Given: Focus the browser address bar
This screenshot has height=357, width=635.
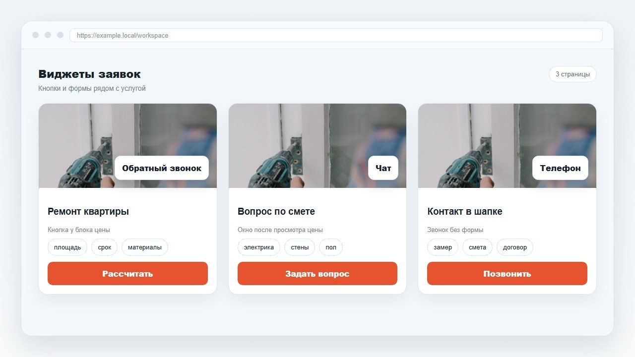Looking at the screenshot, I should click(x=336, y=35).
